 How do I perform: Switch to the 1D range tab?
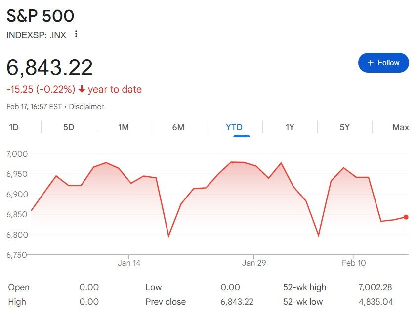click(x=14, y=127)
